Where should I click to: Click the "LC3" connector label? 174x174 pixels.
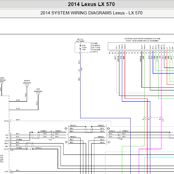[x=163, y=120]
